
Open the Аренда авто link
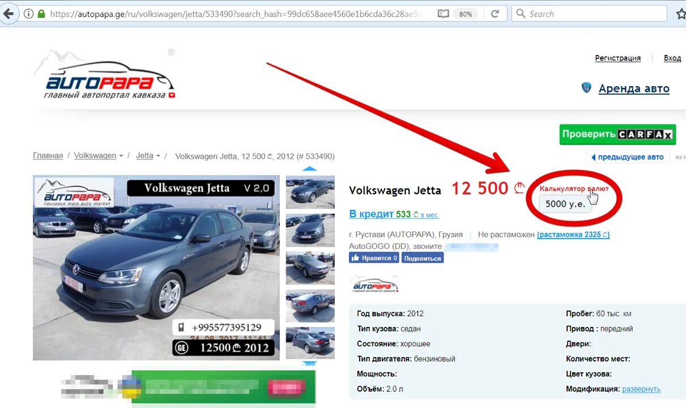click(634, 88)
